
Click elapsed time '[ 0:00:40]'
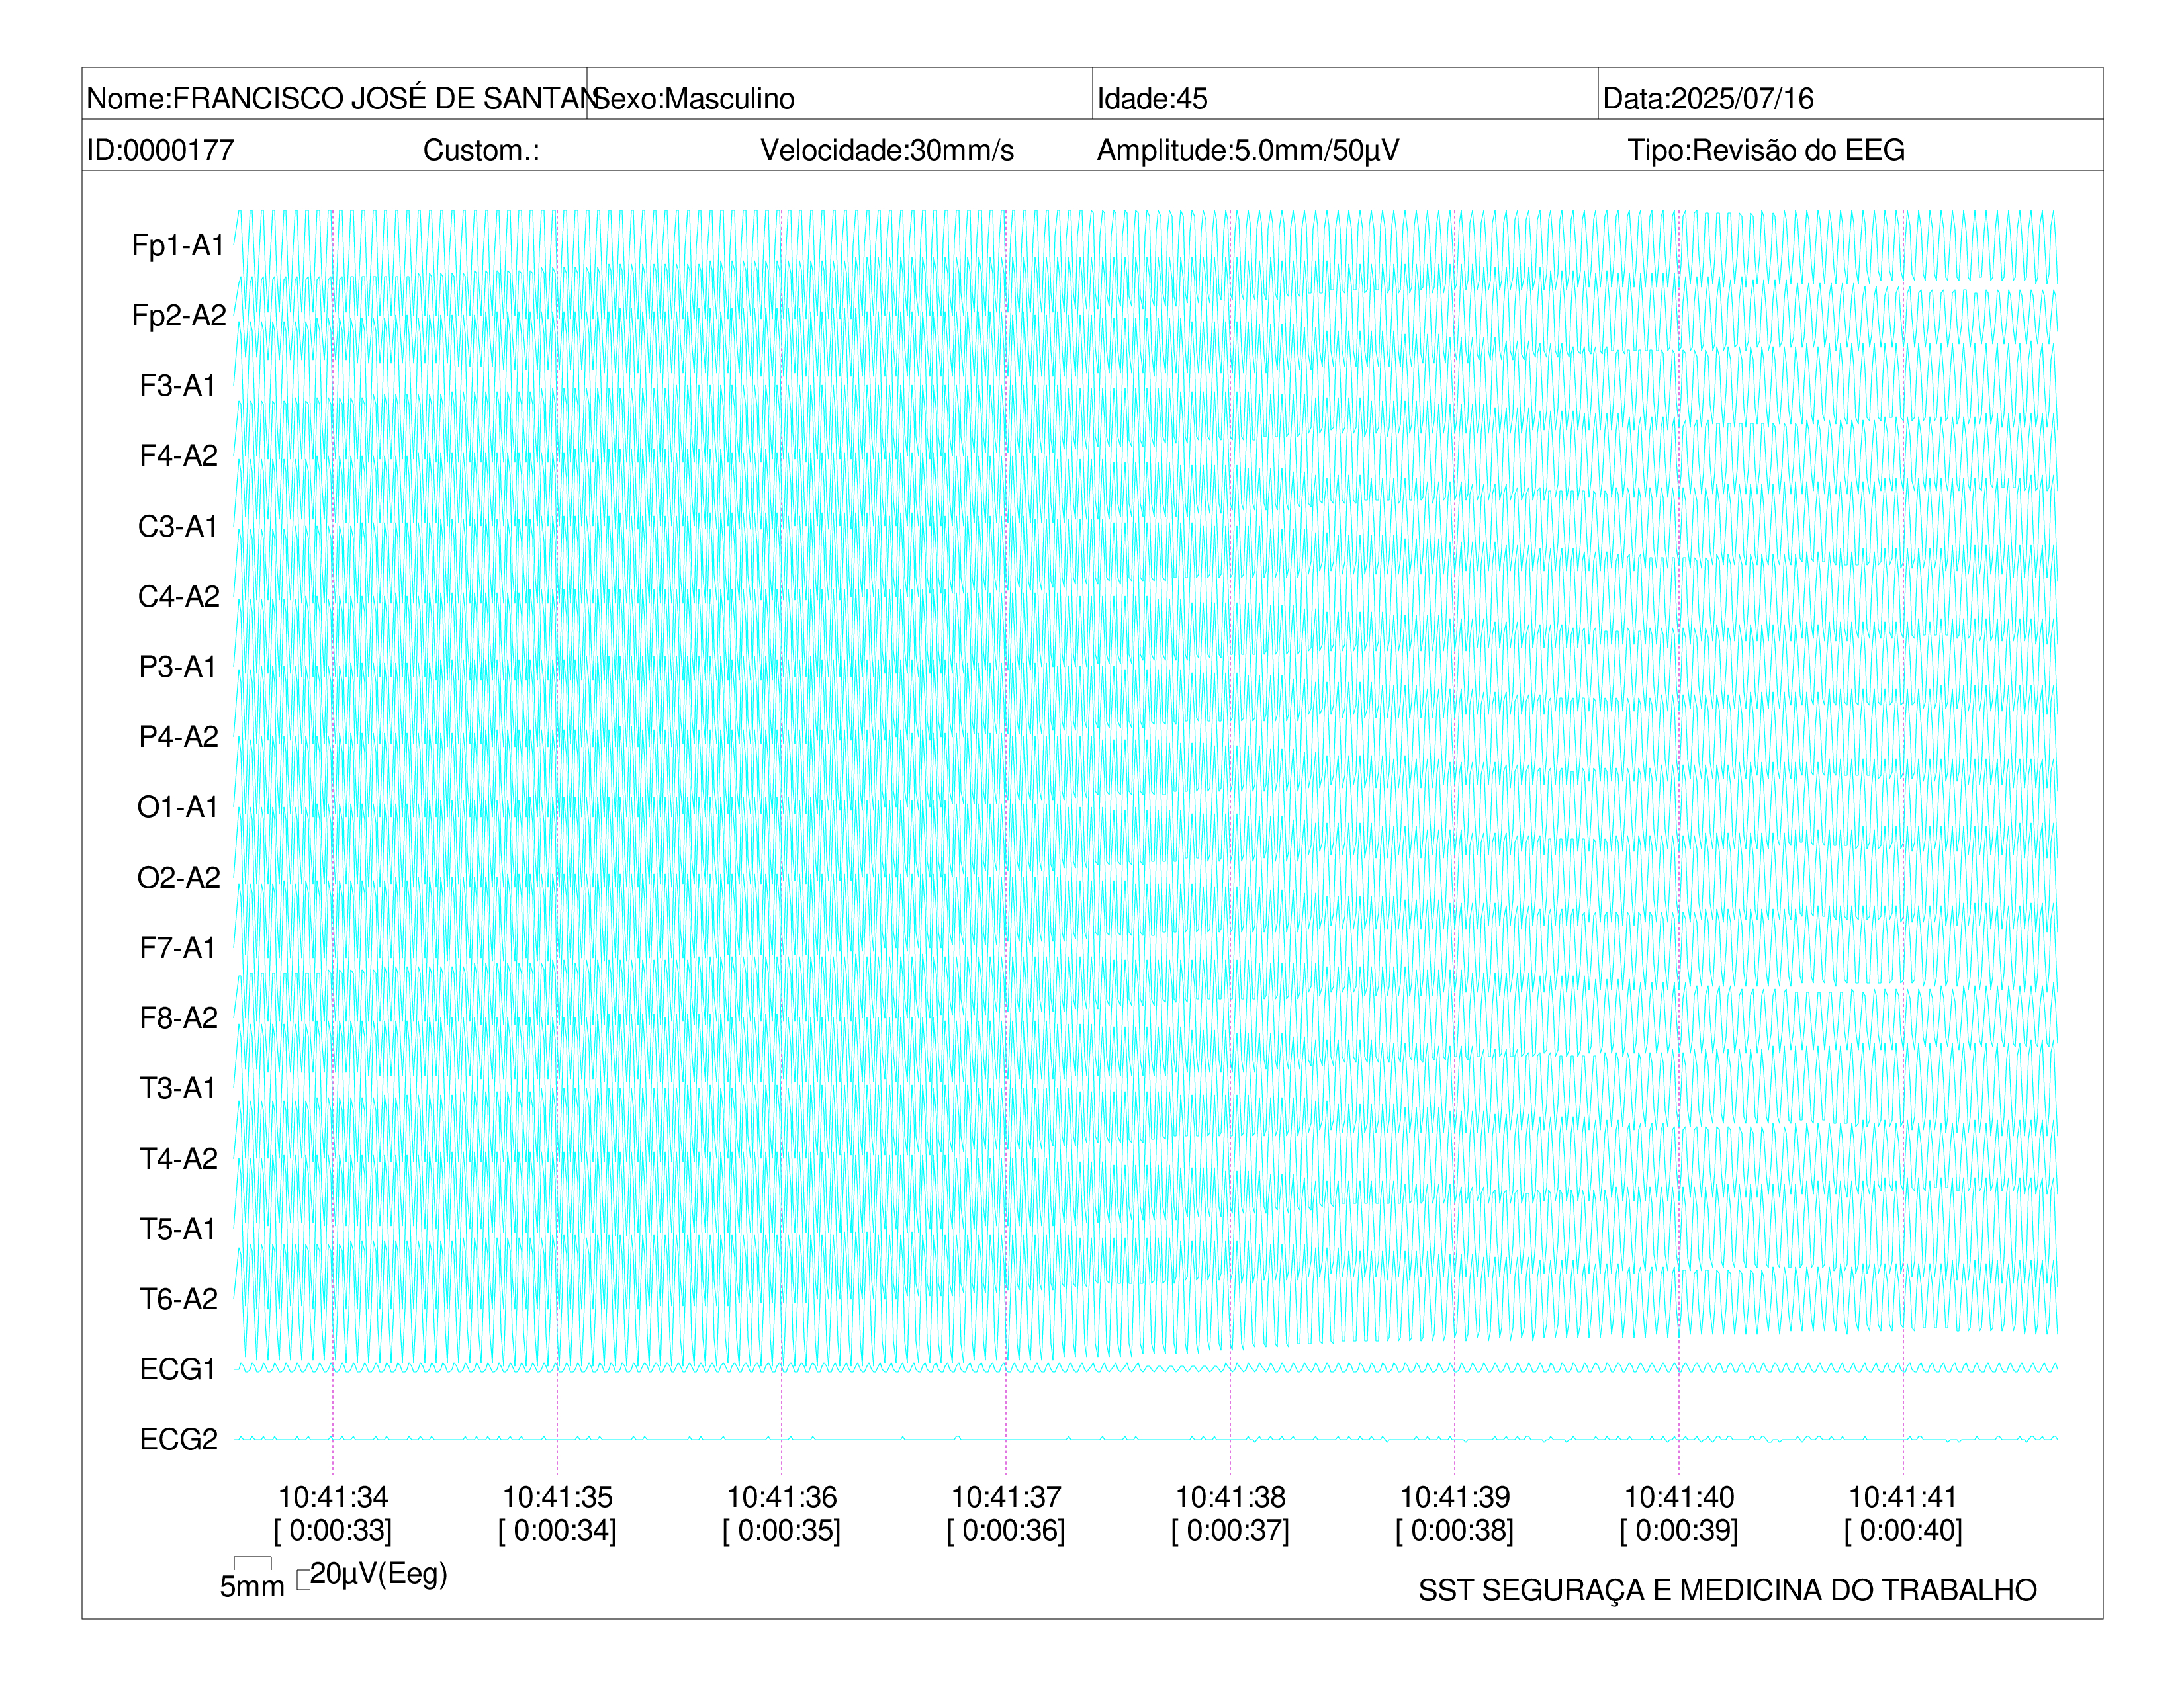click(x=1903, y=1531)
